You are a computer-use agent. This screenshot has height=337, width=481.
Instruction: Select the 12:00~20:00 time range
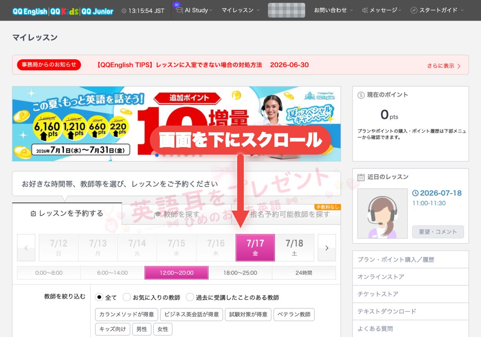click(x=177, y=273)
